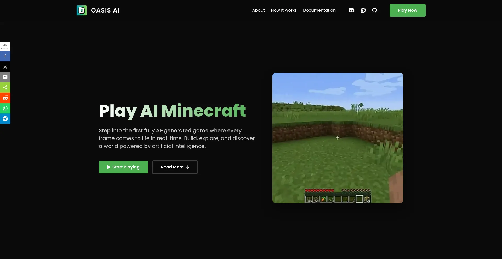Image resolution: width=502 pixels, height=259 pixels.
Task: Click the green Play Now button
Action: (407, 10)
